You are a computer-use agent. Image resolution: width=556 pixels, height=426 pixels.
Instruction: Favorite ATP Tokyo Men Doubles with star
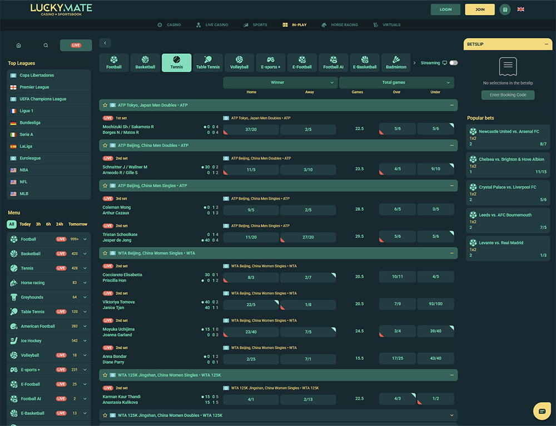pyautogui.click(x=105, y=105)
